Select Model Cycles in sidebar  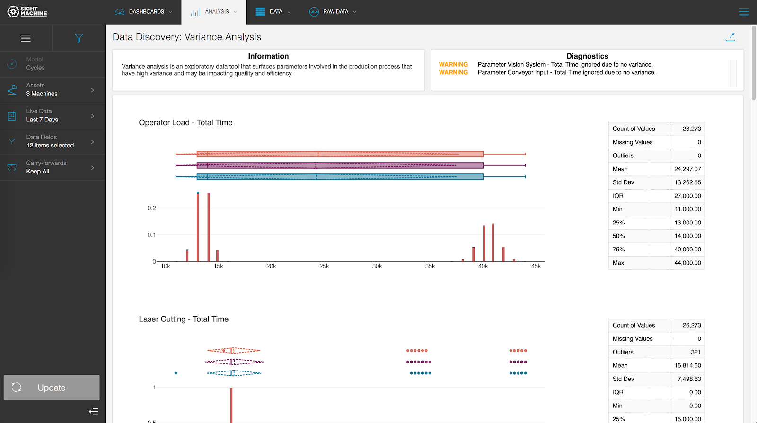53,64
